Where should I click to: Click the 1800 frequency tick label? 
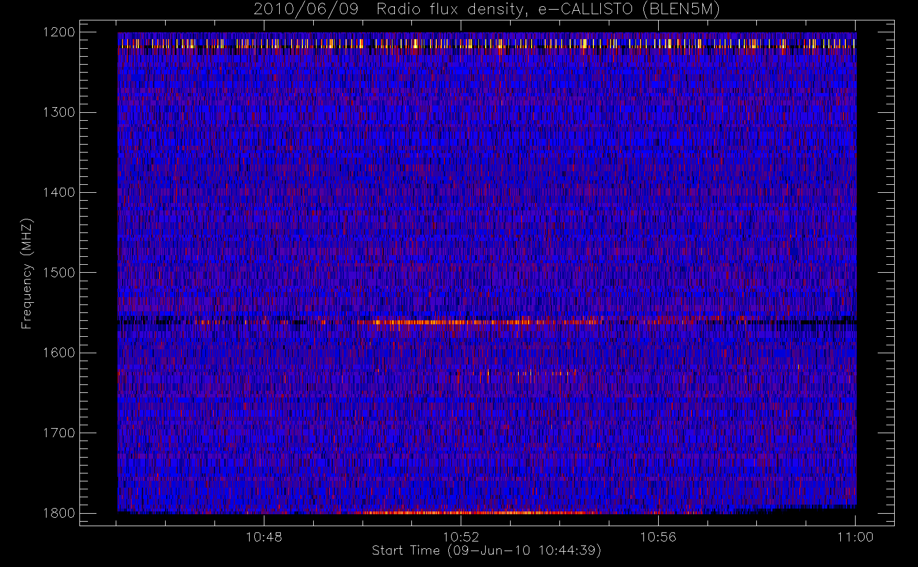click(x=59, y=513)
